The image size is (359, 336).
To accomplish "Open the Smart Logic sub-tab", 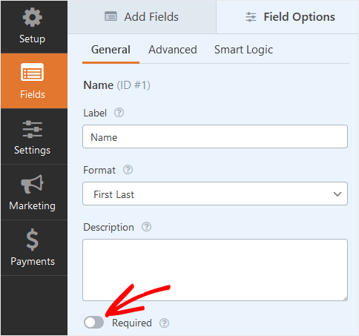I will [x=243, y=50].
